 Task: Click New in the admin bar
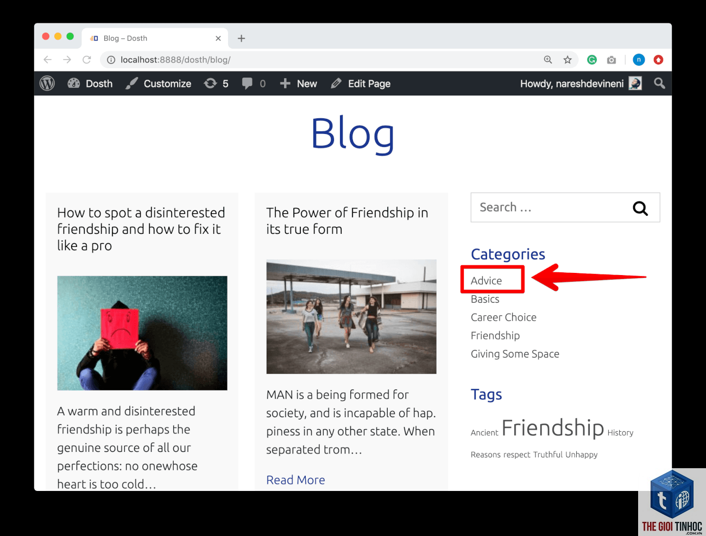(x=299, y=84)
